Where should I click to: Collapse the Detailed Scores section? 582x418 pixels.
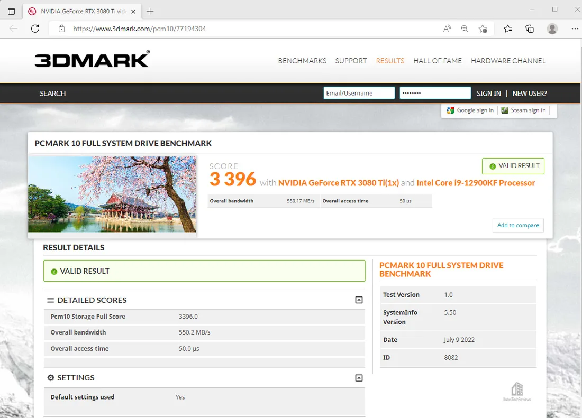click(x=359, y=300)
